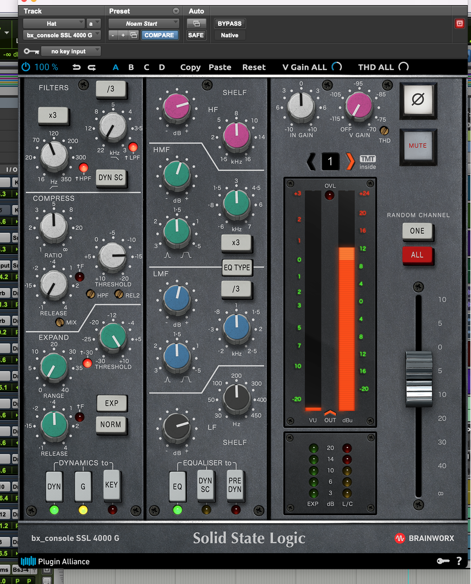Click the compressor HPF trim screw
This screenshot has height=584, width=471.
click(91, 294)
